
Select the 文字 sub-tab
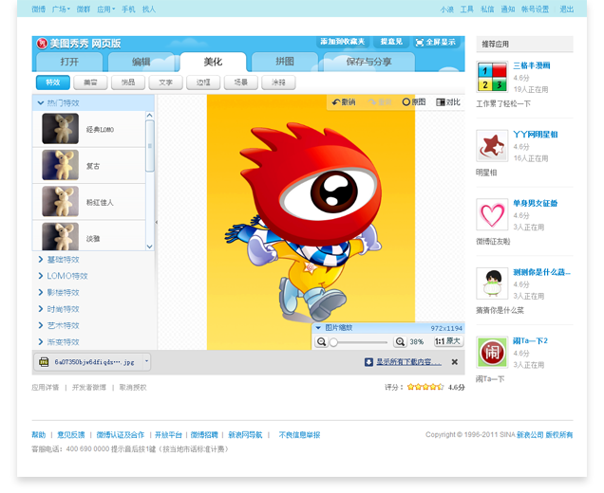(x=165, y=82)
